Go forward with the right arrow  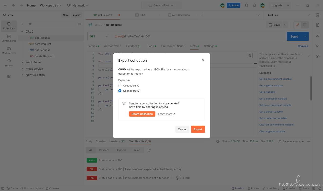coord(22,5)
